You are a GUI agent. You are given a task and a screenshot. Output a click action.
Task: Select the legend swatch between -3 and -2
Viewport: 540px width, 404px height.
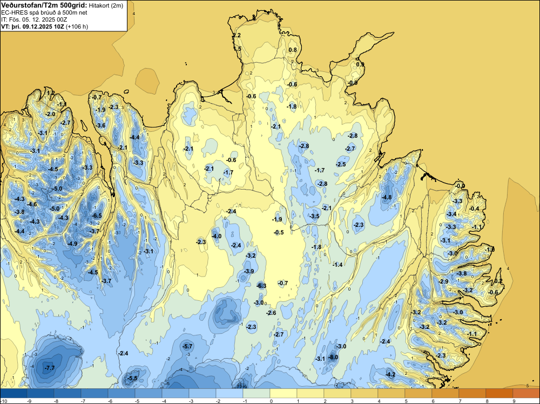[x=202, y=393]
